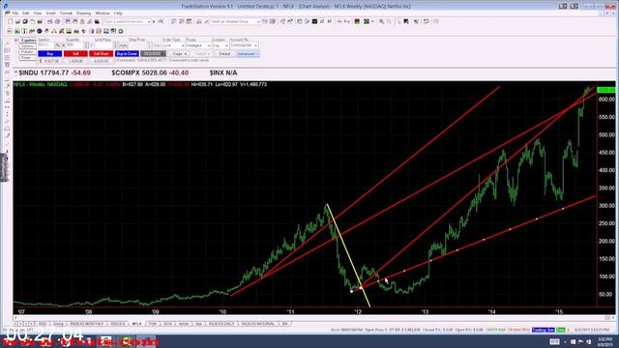Open the Drawing menu

click(84, 13)
